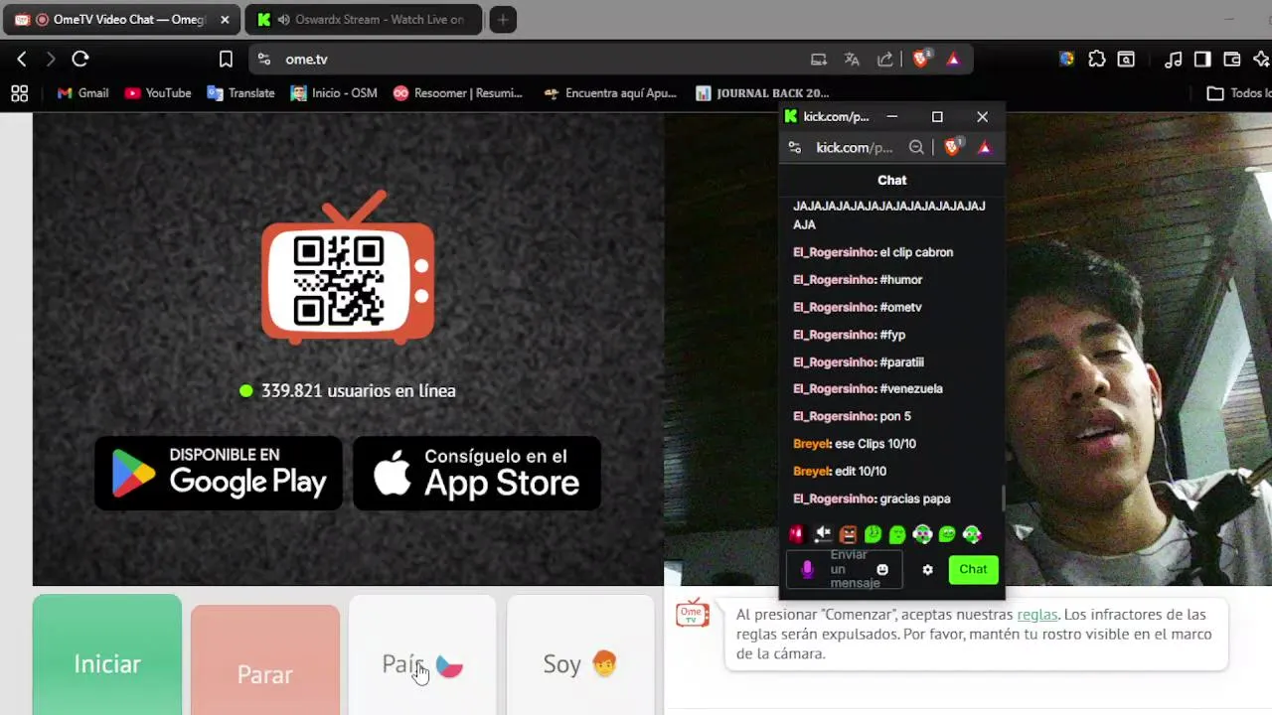Insert the angry brown face emote
Viewport: 1272px width, 715px height.
click(848, 534)
